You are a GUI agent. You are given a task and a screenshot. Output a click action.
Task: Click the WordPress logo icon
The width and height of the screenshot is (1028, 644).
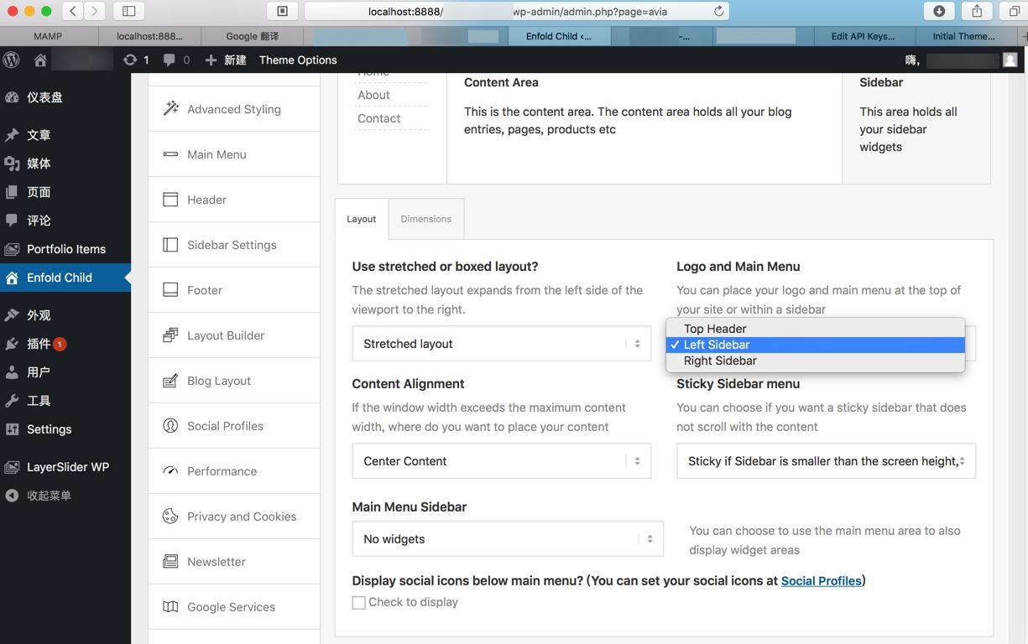(12, 60)
